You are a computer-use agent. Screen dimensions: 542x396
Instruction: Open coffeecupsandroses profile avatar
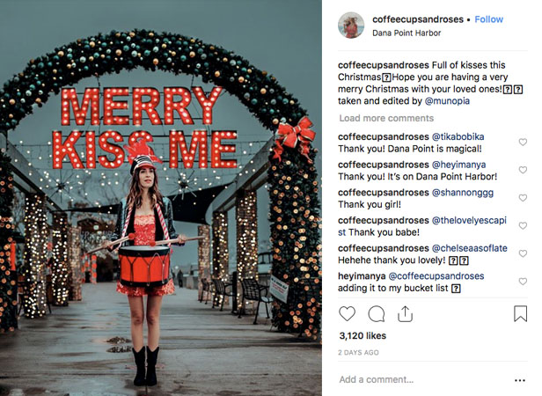[351, 26]
